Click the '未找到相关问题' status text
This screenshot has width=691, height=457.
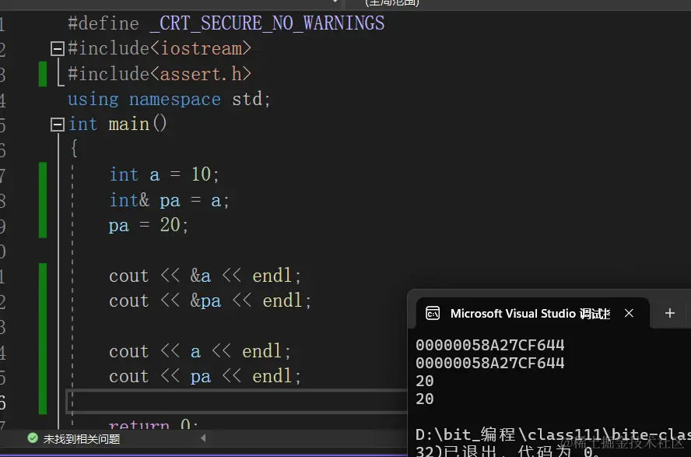pyautogui.click(x=82, y=439)
